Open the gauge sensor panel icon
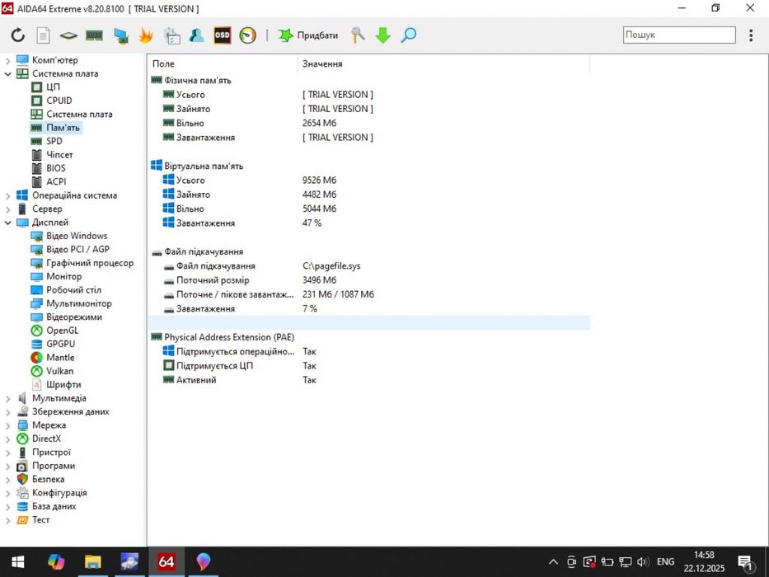The height and width of the screenshot is (577, 769). [x=247, y=35]
